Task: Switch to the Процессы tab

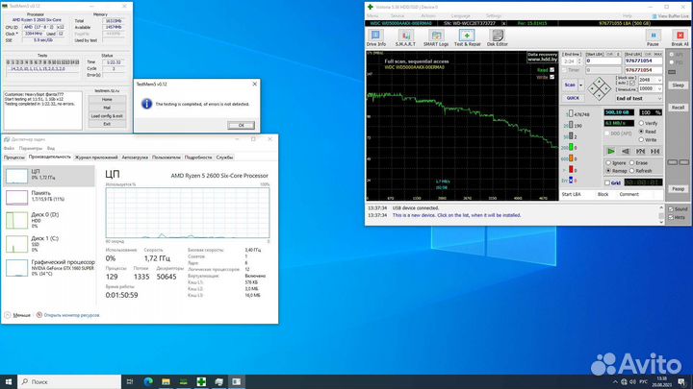Action: point(14,157)
